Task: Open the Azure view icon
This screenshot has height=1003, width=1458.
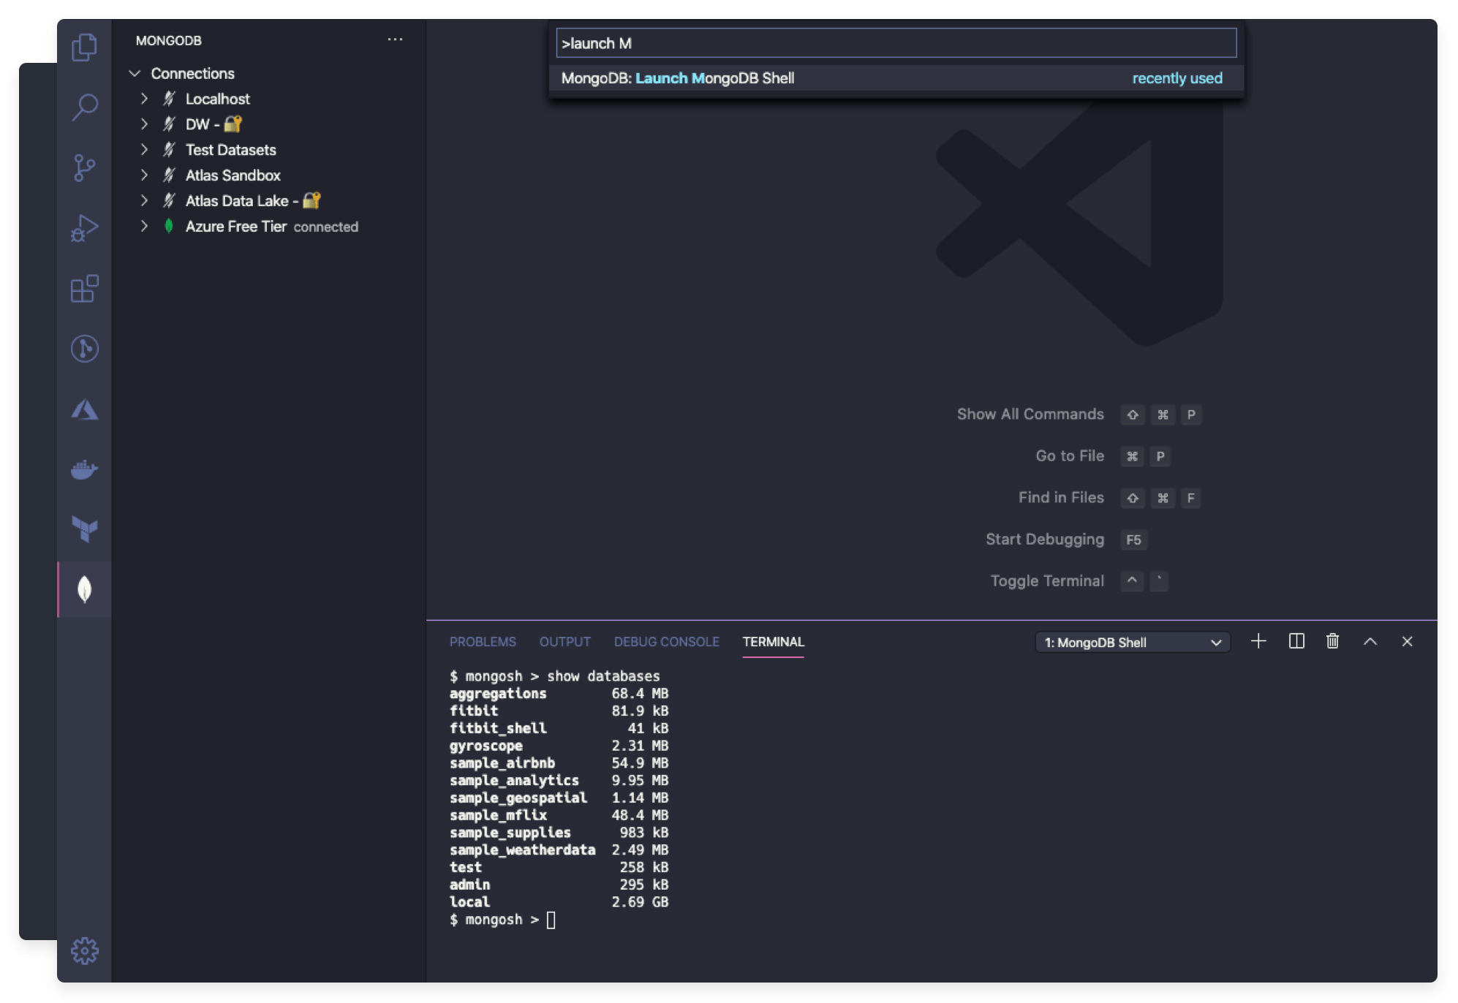Action: pos(85,409)
